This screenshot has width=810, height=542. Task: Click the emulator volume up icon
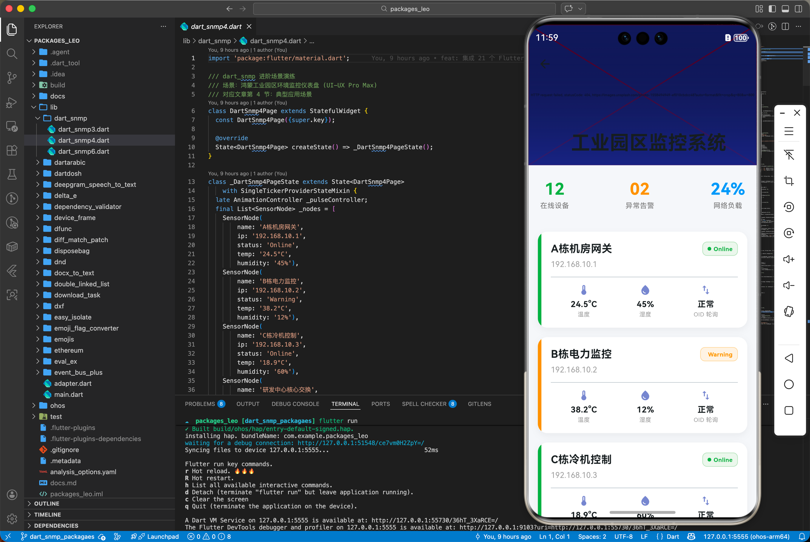tap(789, 259)
